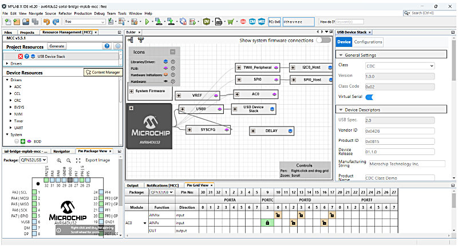Switch to the Configurations tab
This screenshot has height=246, width=458.
pyautogui.click(x=368, y=42)
